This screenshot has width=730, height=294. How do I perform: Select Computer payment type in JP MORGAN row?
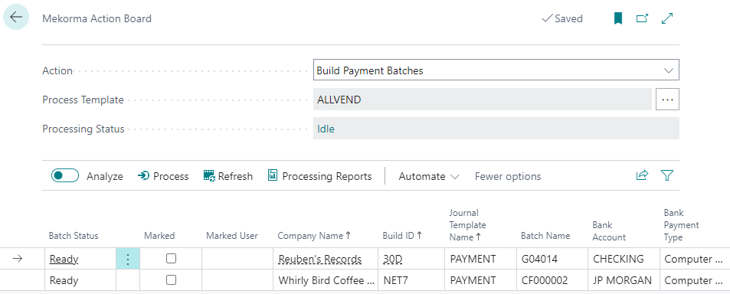(x=695, y=280)
